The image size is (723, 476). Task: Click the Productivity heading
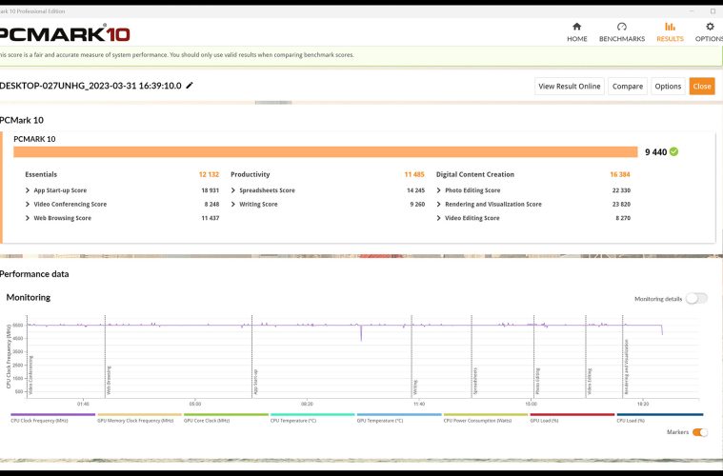250,174
